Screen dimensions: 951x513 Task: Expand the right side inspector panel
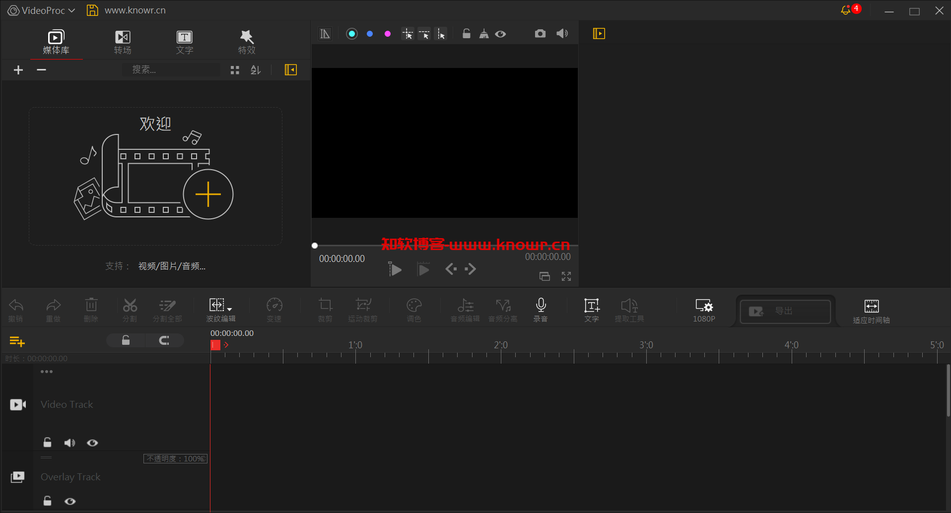click(599, 34)
